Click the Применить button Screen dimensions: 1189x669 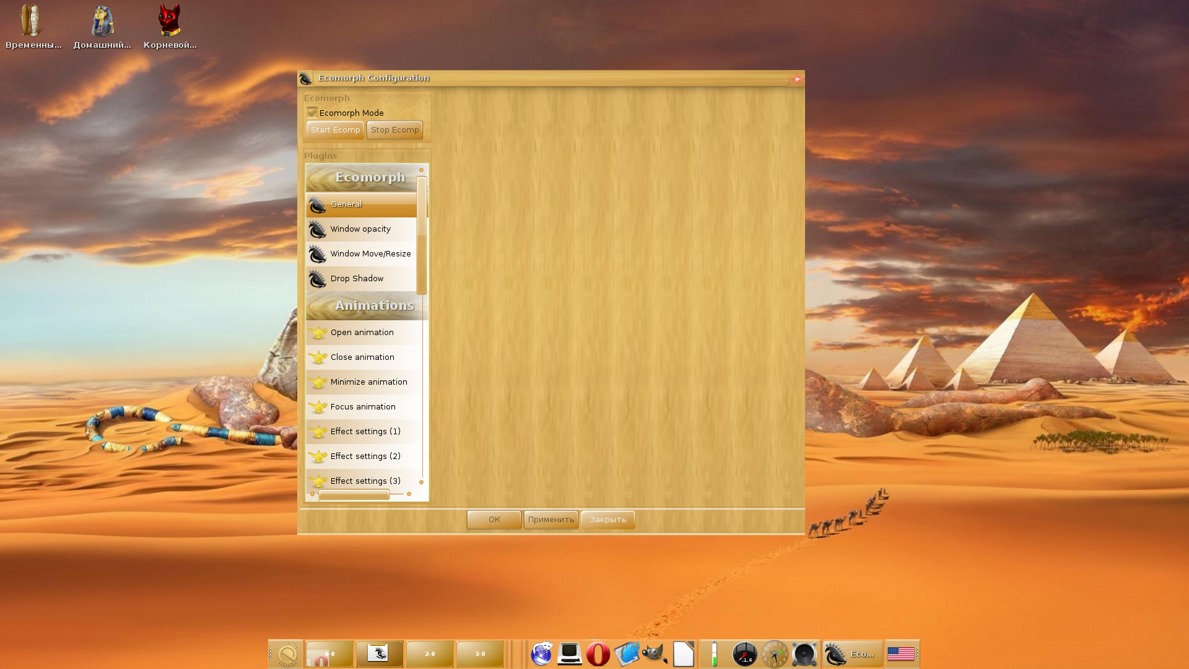(551, 520)
